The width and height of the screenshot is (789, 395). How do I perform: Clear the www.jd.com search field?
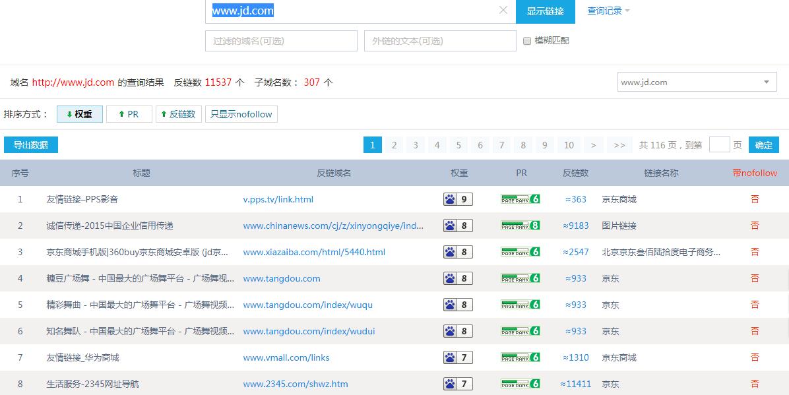[503, 10]
